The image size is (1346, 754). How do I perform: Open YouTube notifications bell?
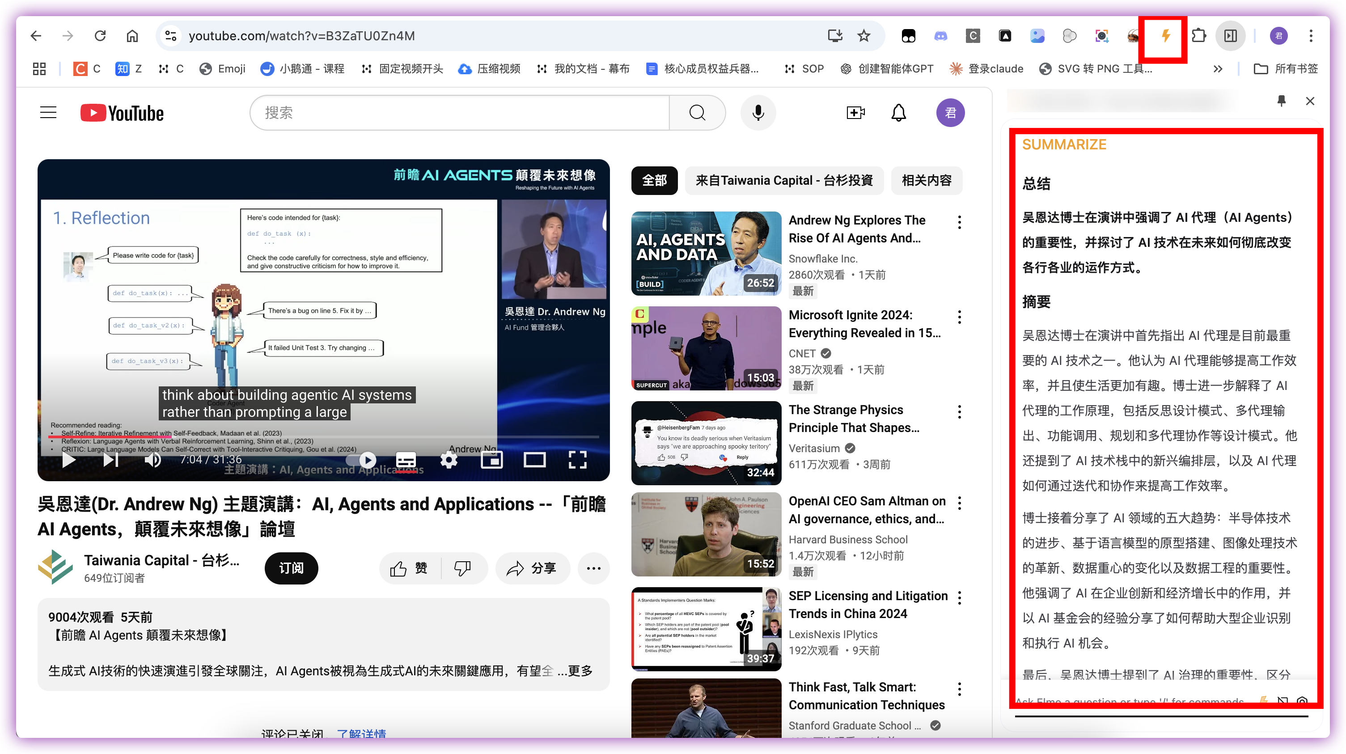coord(898,112)
